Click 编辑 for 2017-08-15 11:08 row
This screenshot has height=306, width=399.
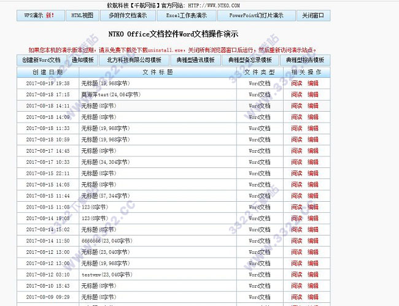(x=313, y=207)
